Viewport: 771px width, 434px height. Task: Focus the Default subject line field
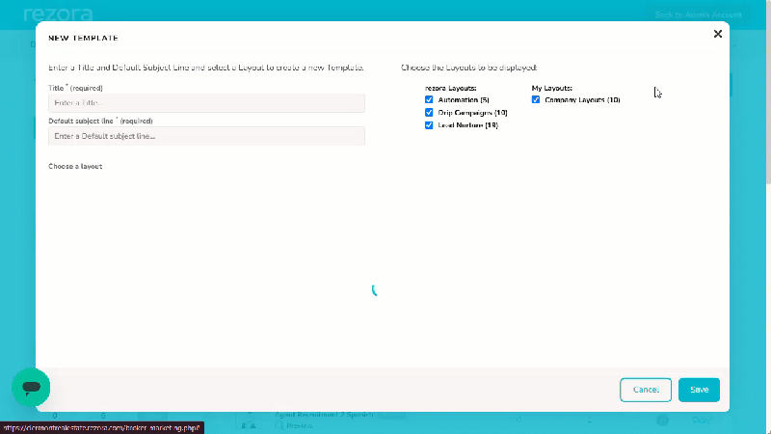pos(206,136)
